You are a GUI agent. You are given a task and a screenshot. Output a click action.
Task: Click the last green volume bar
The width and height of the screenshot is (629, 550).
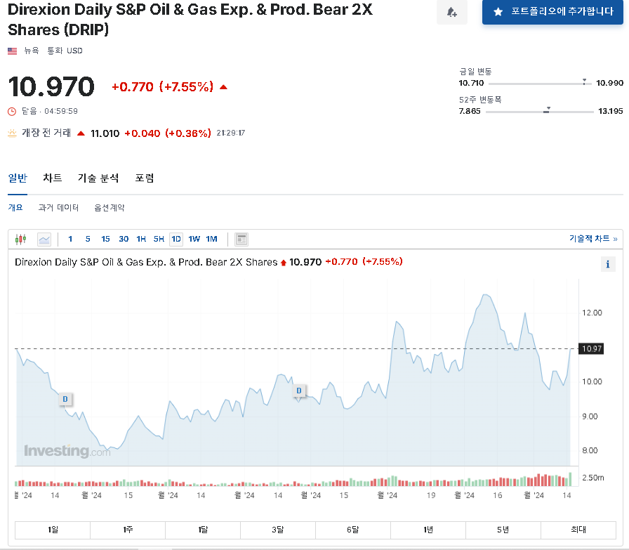click(x=569, y=479)
